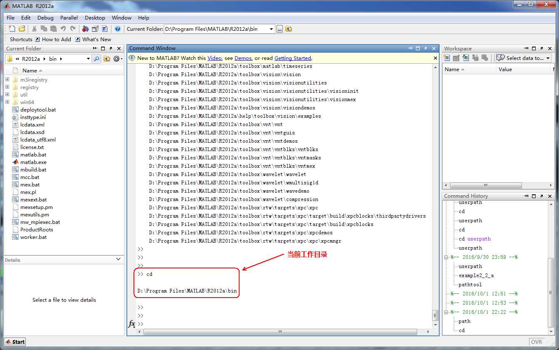Click New variable icon in Workspace
The image size is (559, 350).
click(x=447, y=58)
